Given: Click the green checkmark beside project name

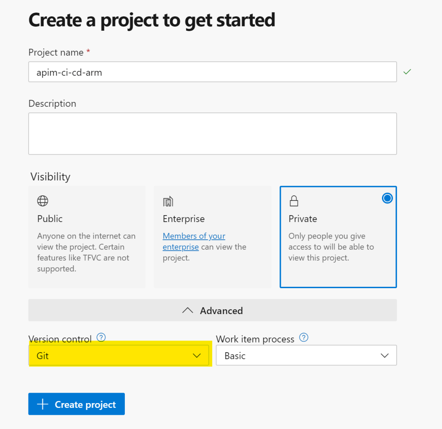Looking at the screenshot, I should (x=407, y=72).
